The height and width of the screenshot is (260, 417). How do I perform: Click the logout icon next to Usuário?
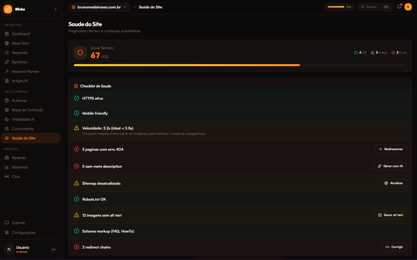(54, 250)
